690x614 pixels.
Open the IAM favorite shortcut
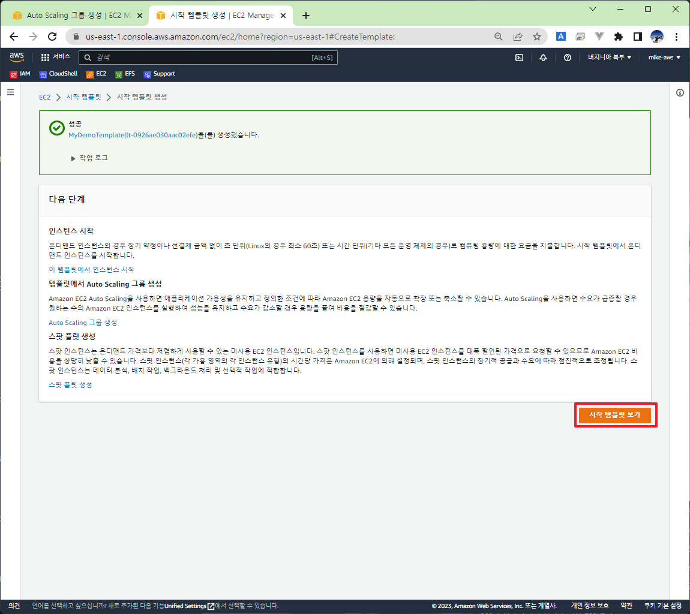[20, 74]
